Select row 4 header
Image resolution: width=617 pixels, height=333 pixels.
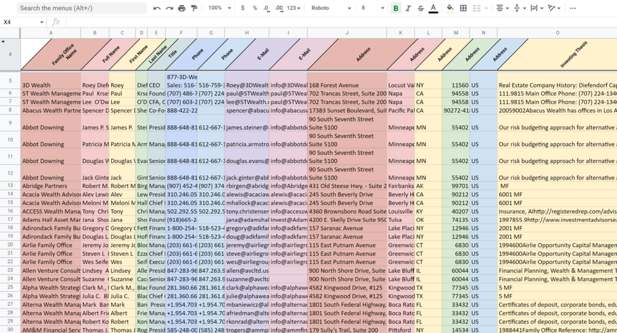click(x=10, y=54)
